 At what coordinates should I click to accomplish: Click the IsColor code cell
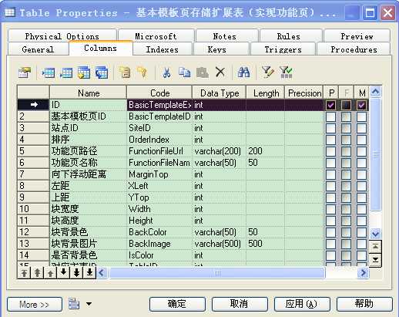[x=159, y=255]
